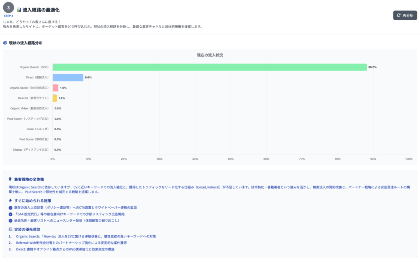Click the yellow Referral (参照元サイト) bar
The height and width of the screenshot is (260, 420).
(55, 98)
